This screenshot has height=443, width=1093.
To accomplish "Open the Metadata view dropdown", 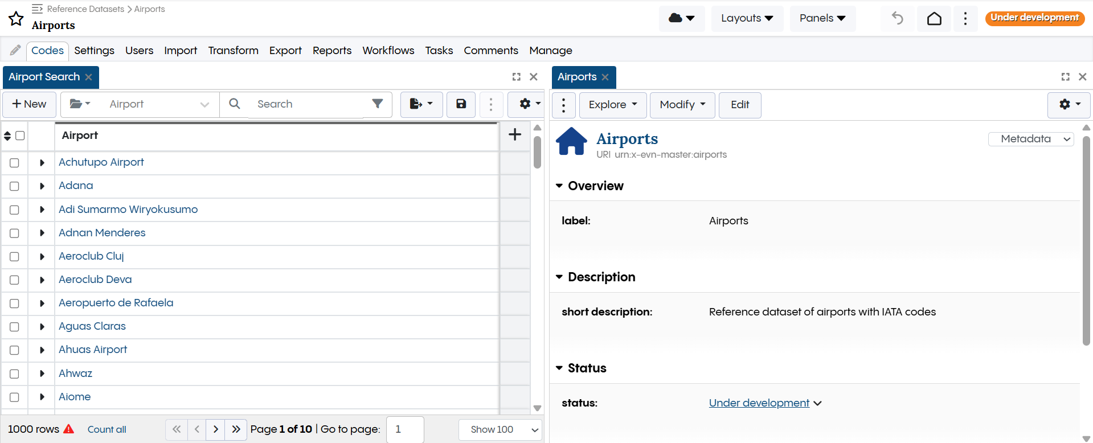I will (x=1031, y=139).
